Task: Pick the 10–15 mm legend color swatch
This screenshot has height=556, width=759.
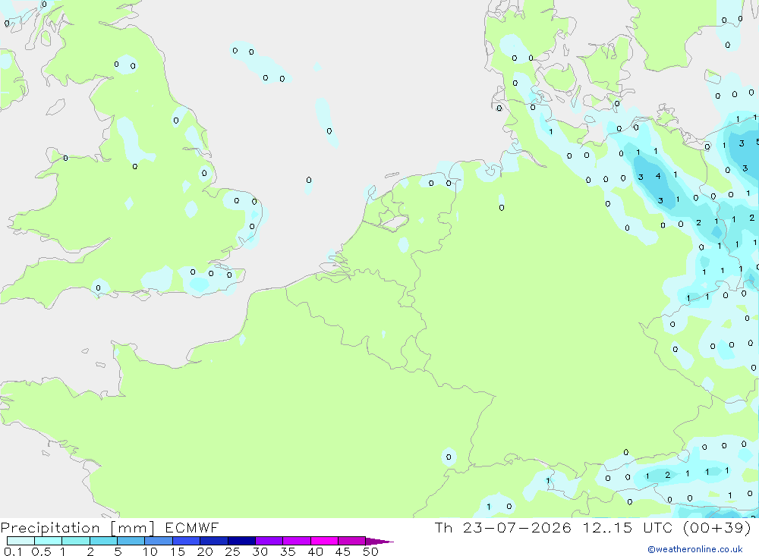Action: [x=159, y=541]
